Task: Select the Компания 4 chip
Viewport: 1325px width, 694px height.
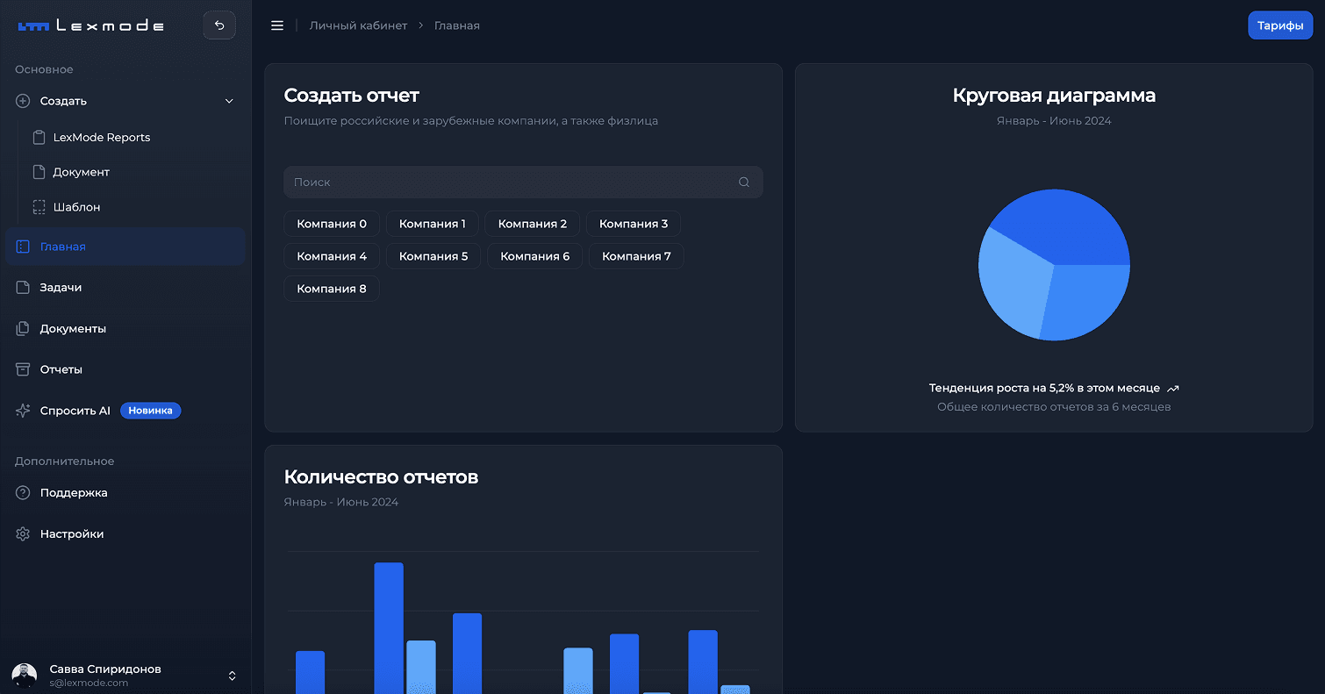Action: (x=332, y=256)
